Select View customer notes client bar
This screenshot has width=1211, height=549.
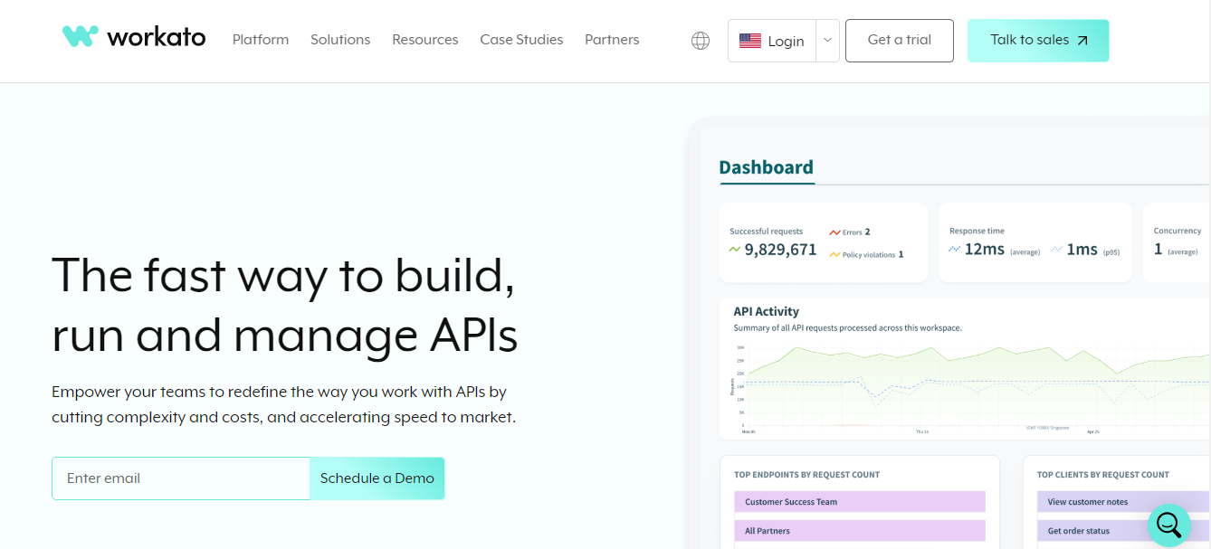pyautogui.click(x=1123, y=502)
